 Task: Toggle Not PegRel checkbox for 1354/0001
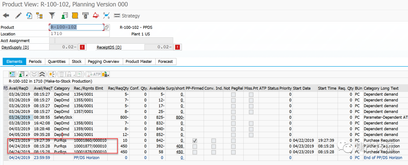(x=233, y=95)
